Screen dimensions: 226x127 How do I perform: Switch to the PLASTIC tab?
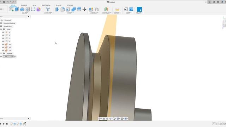click(x=59, y=5)
